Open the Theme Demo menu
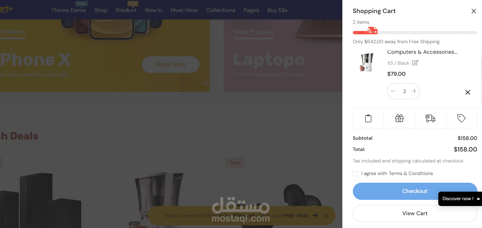 (x=68, y=10)
